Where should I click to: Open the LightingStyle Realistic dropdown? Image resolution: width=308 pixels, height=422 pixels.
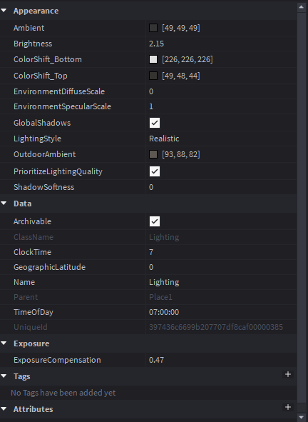click(222, 139)
